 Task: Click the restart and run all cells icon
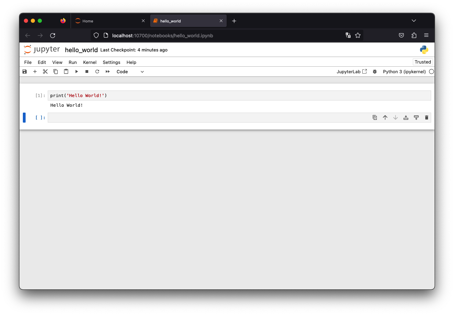click(x=108, y=71)
